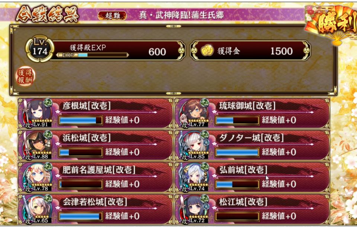
Task: Click the 平山 terrain badge on 彦根城
Action: point(48,103)
